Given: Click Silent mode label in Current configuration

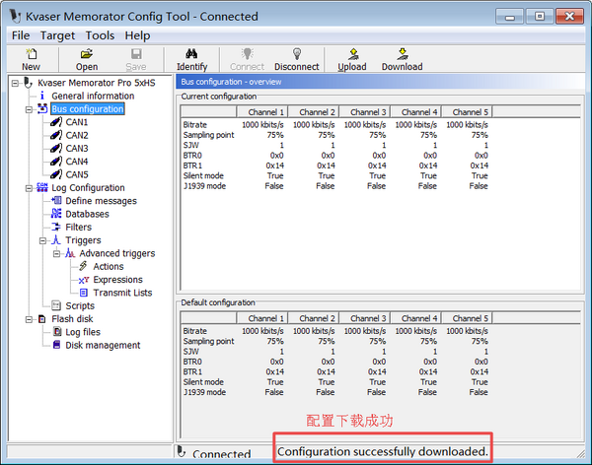Looking at the screenshot, I should 203,175.
